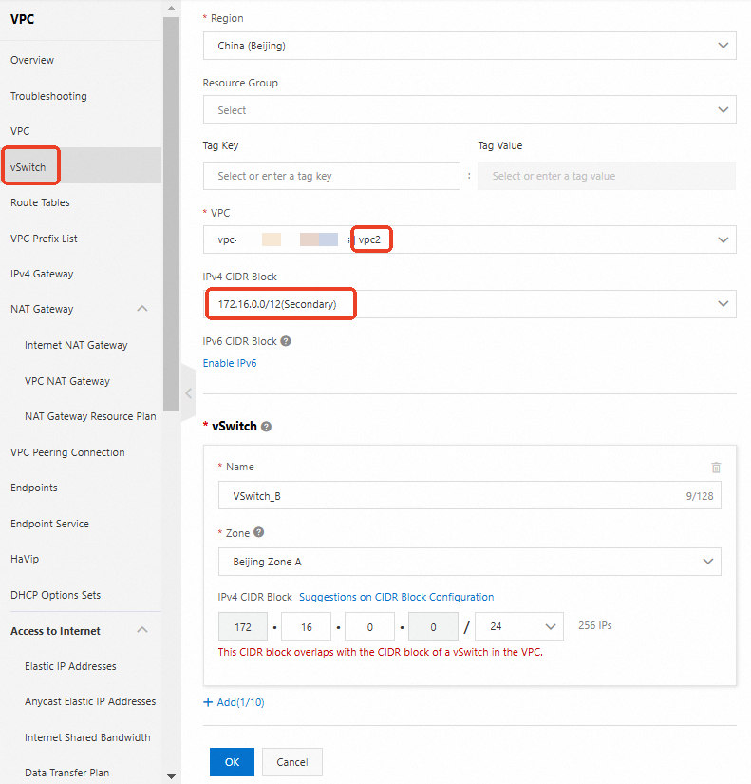The height and width of the screenshot is (784, 751).
Task: Click the 9/128 character counter
Action: click(x=700, y=496)
